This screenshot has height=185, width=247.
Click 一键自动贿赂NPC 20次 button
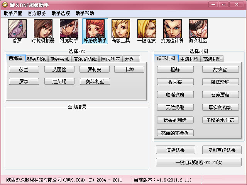pos(199,162)
